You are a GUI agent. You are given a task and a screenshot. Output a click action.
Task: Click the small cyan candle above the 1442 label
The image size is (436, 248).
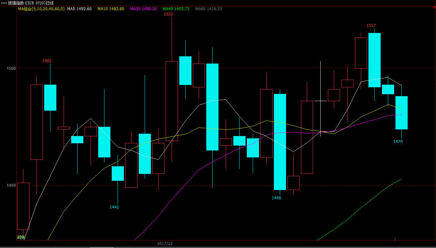pyautogui.click(x=118, y=174)
